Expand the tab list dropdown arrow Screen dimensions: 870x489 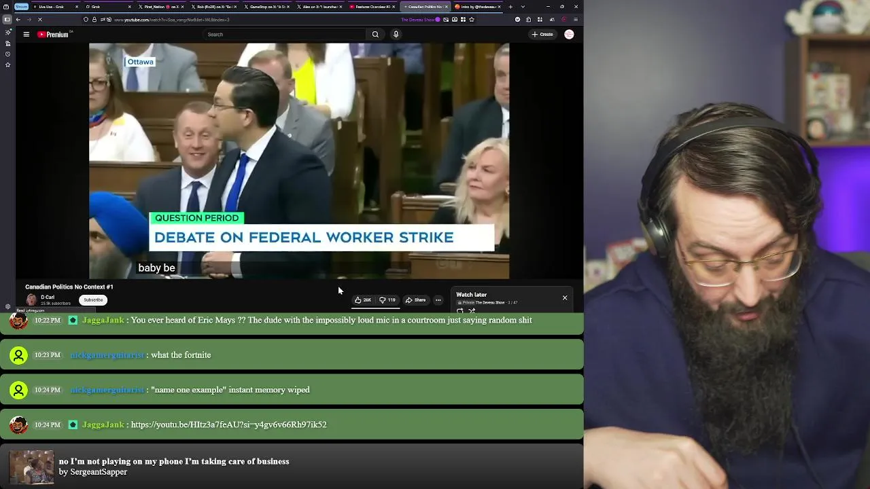click(x=523, y=7)
